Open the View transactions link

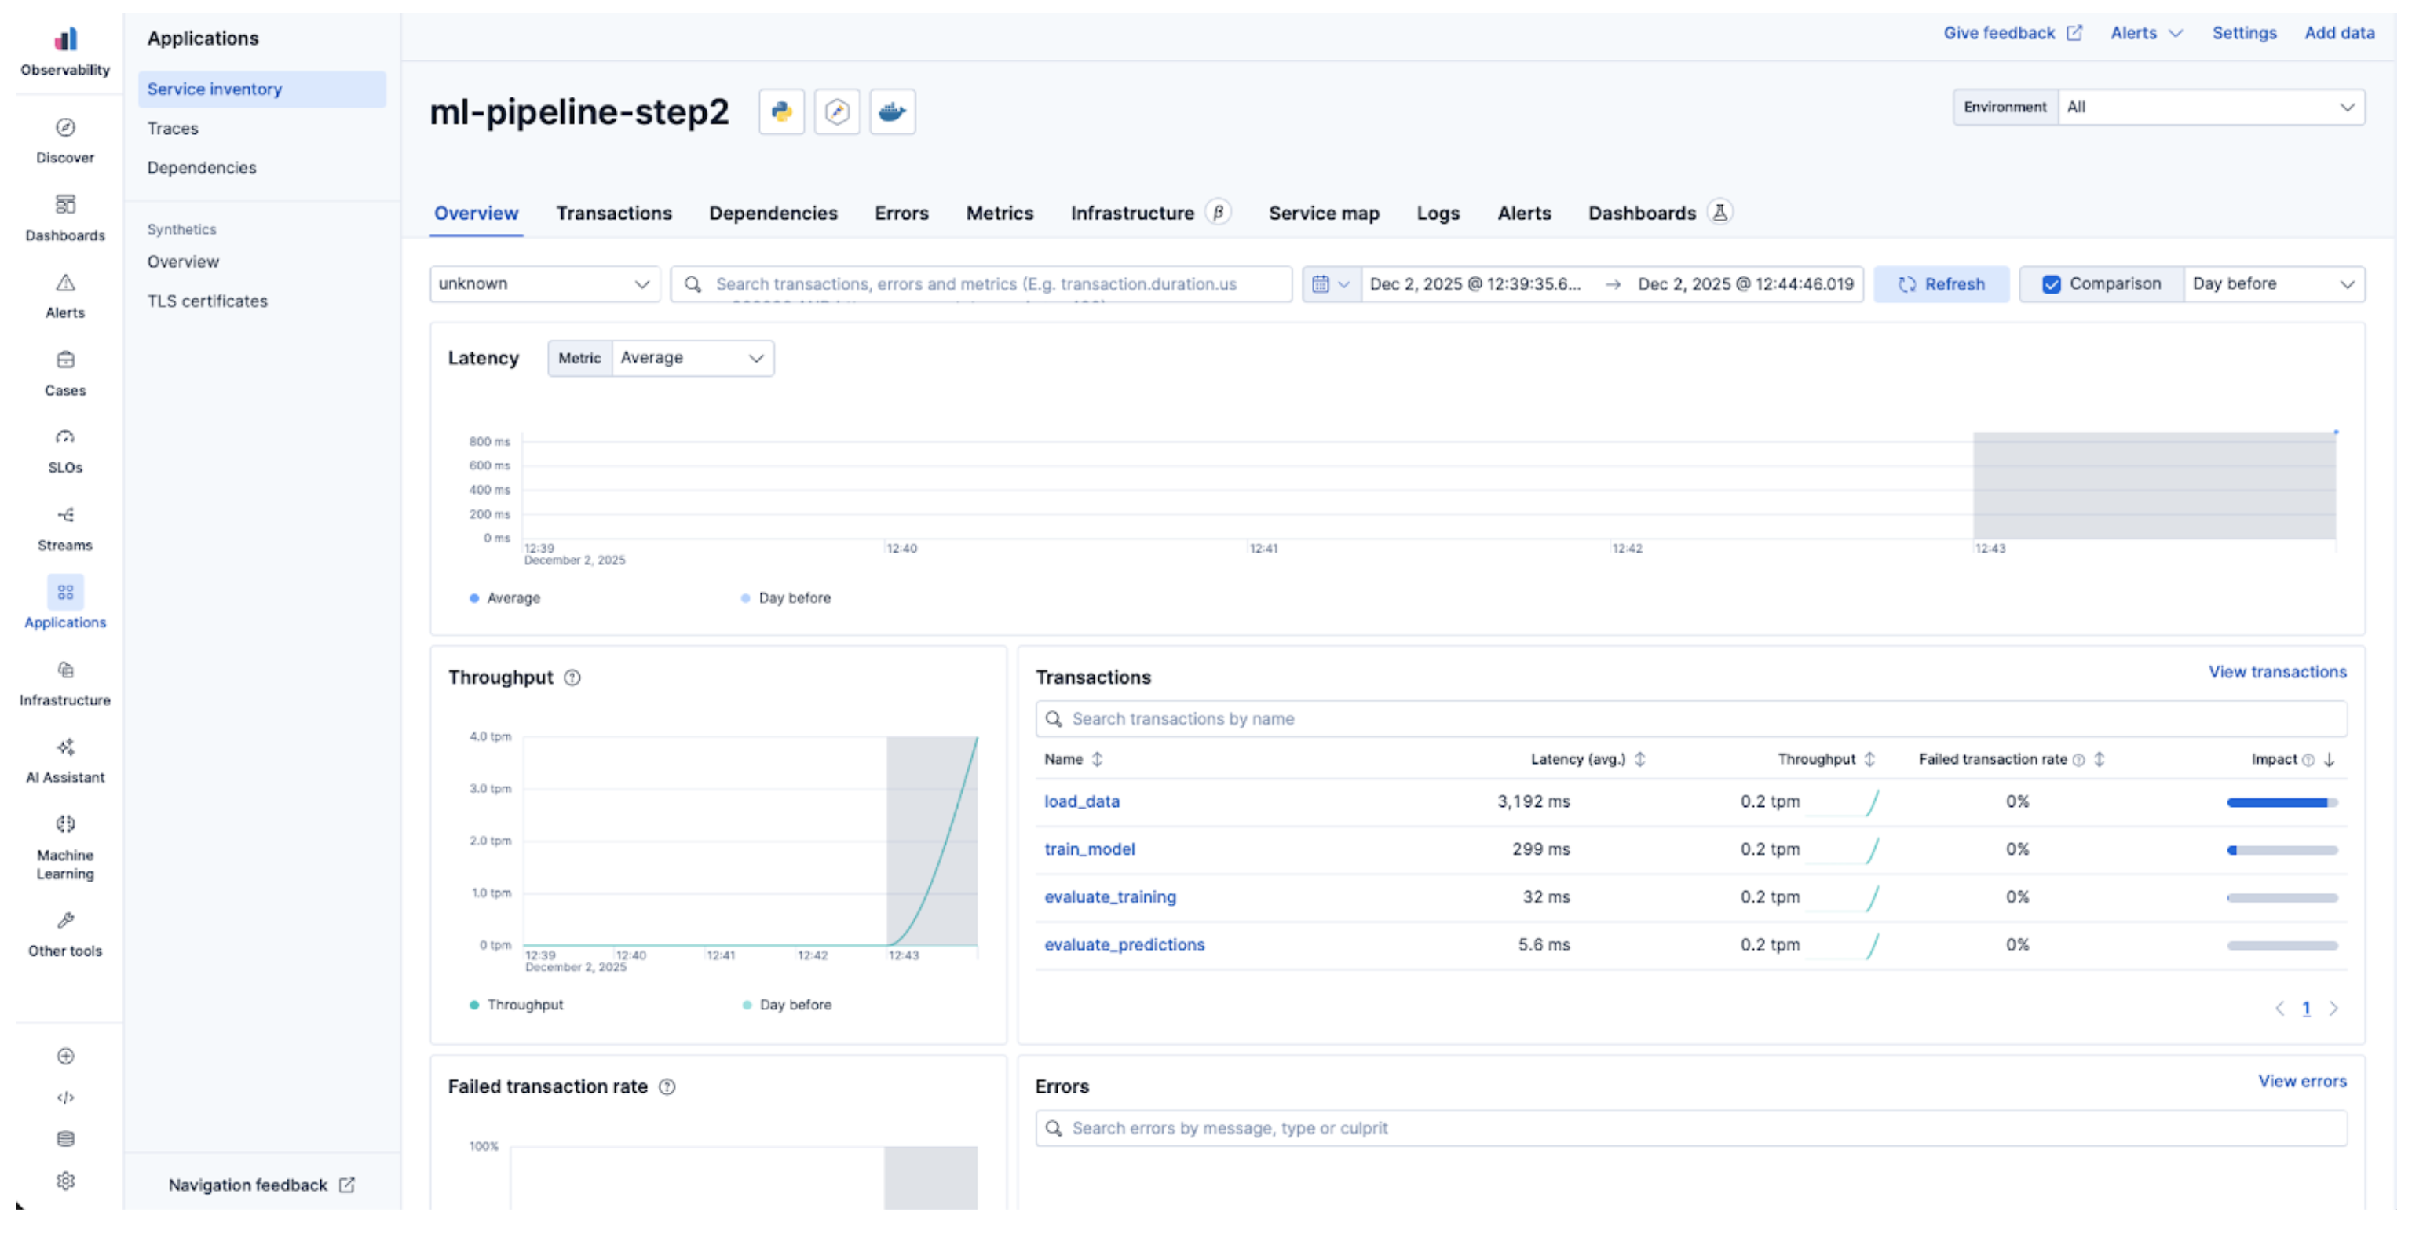2276,673
